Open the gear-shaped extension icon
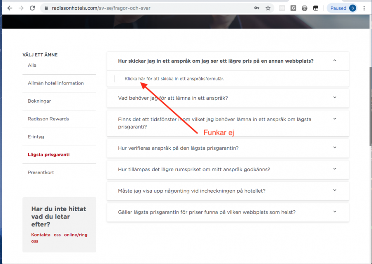Viewport: 372px width, 264px height. click(x=304, y=8)
